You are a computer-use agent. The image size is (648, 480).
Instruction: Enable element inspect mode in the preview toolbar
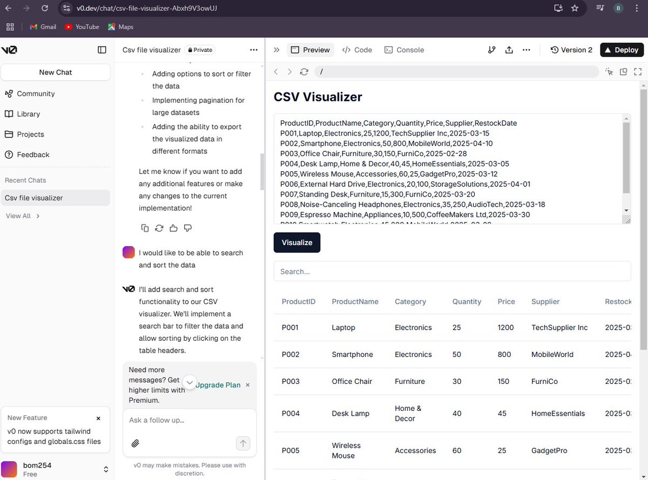pos(609,71)
